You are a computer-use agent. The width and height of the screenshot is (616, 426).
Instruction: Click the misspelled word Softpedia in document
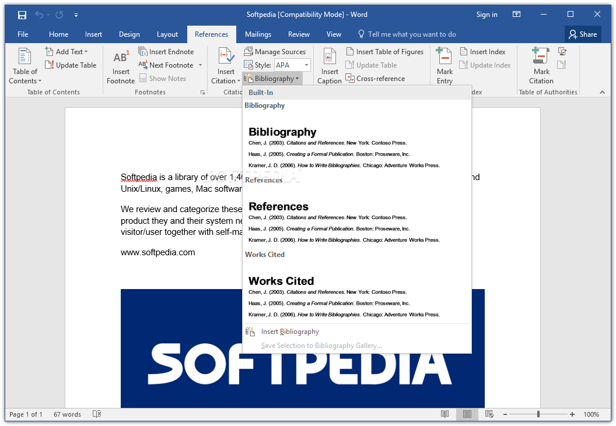(139, 178)
